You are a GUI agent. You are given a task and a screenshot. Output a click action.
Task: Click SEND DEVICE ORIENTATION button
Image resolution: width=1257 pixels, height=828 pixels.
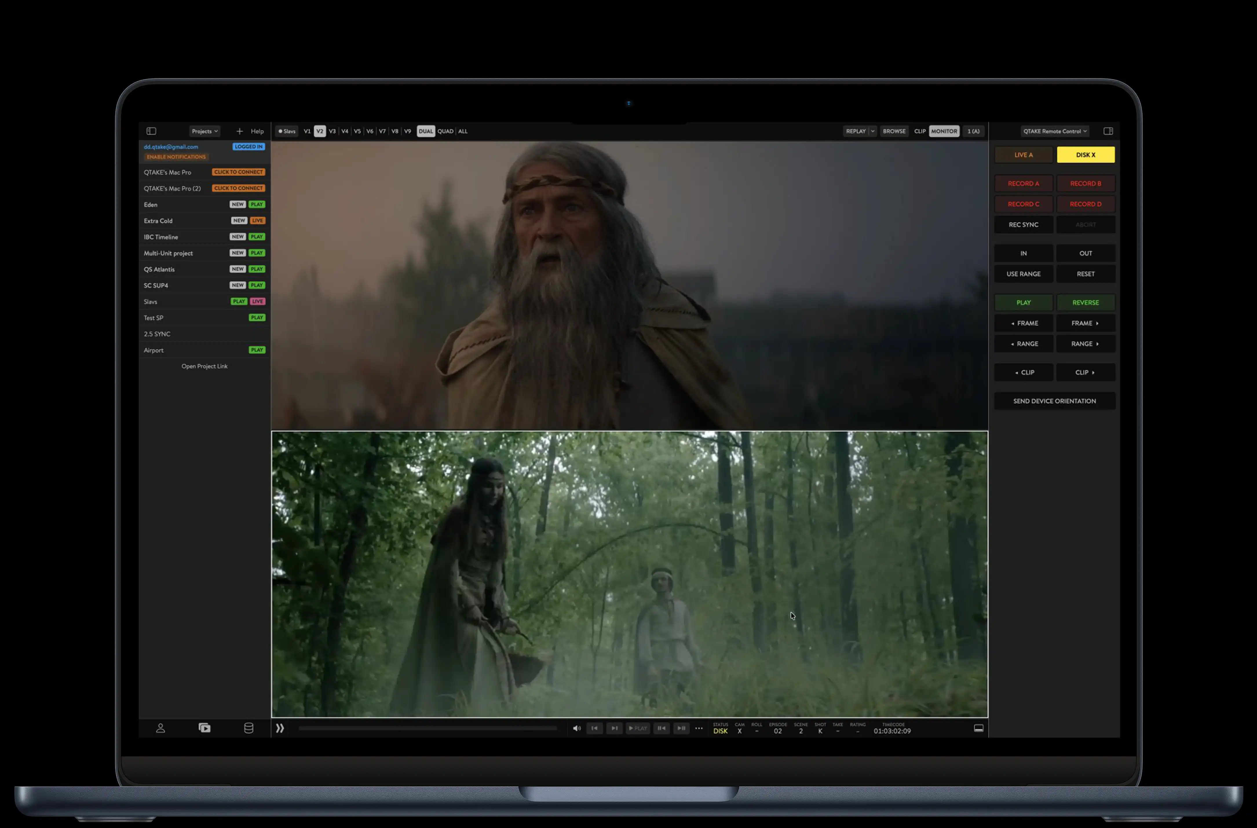[x=1054, y=401]
